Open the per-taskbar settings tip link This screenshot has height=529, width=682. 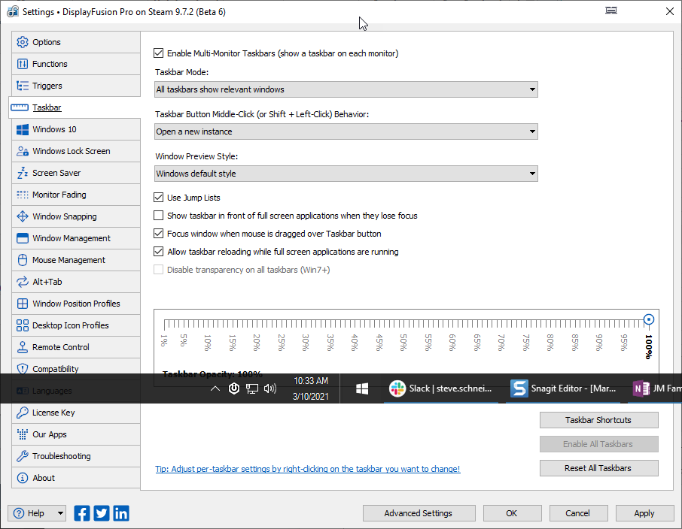(307, 469)
